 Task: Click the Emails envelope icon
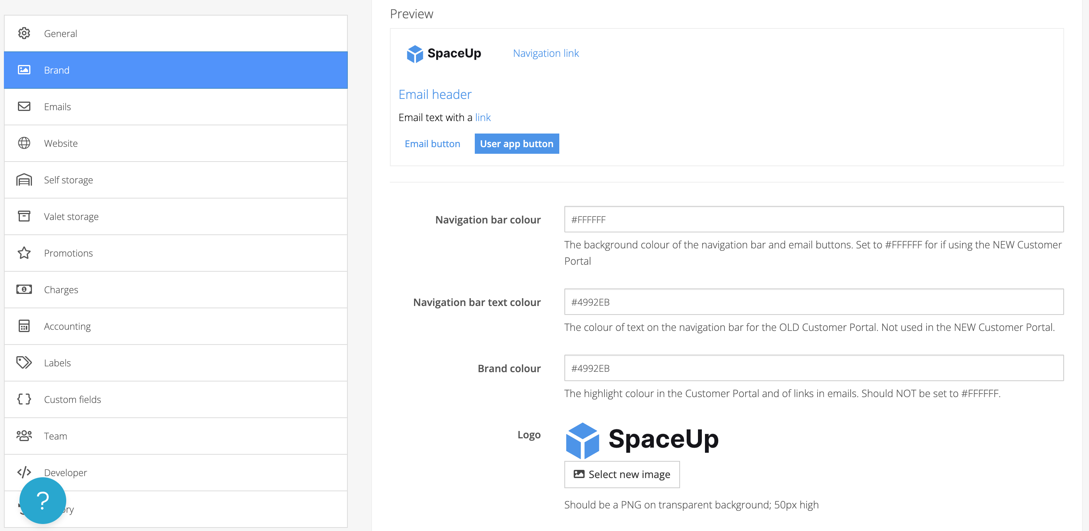pos(24,106)
